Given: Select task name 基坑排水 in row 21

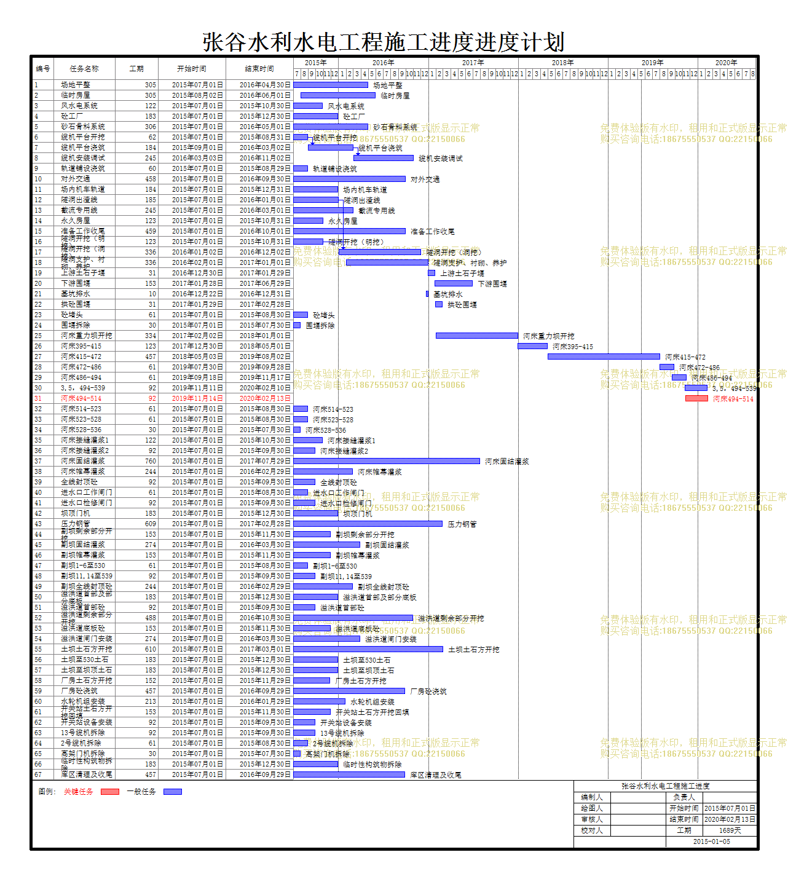Looking at the screenshot, I should pyautogui.click(x=76, y=294).
